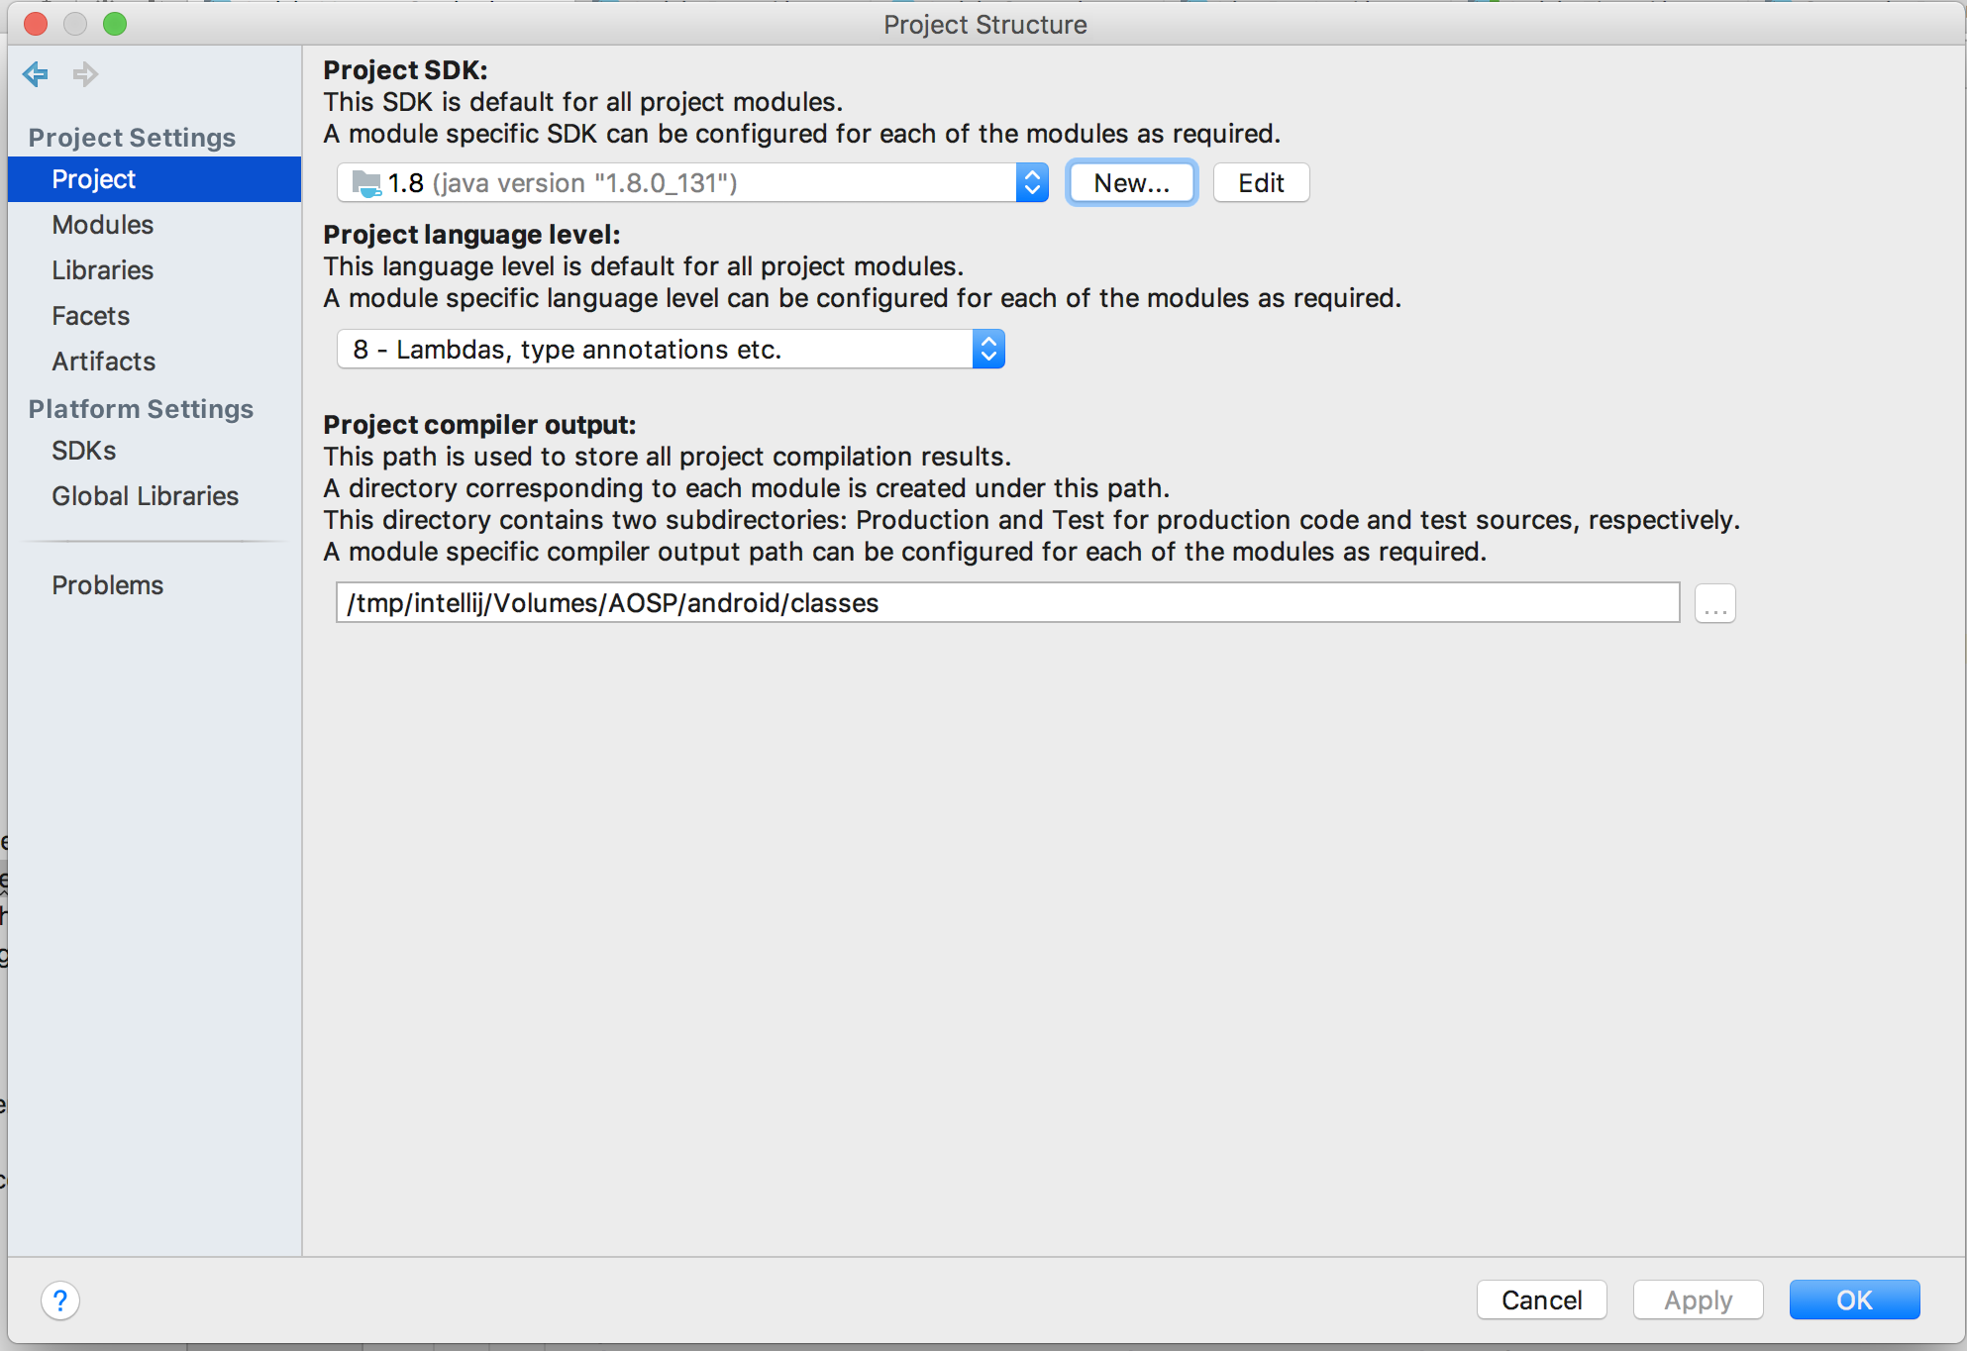
Task: Click the compiler output path field
Action: (1007, 603)
